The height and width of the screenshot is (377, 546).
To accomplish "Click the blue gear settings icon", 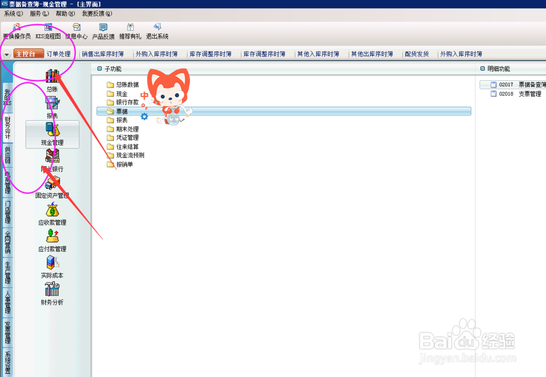I will (144, 117).
